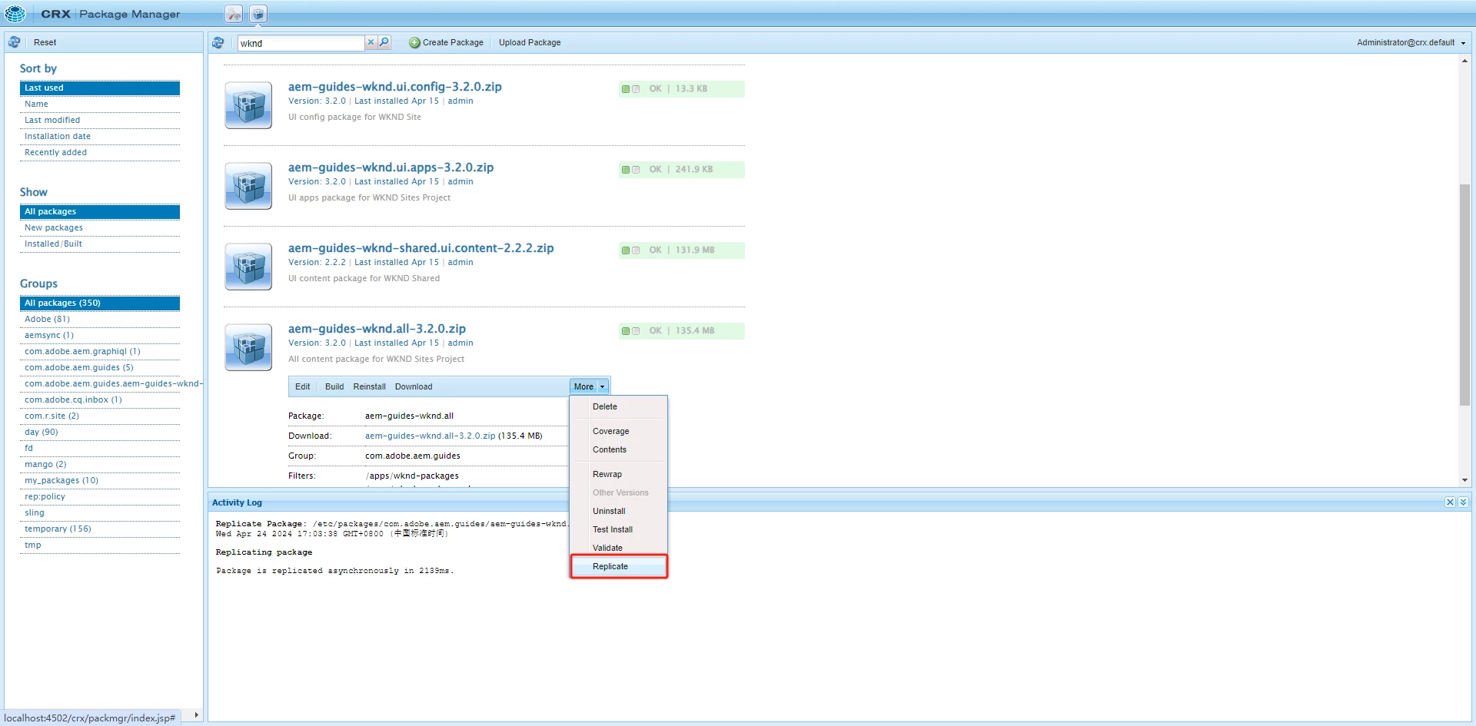This screenshot has height=726, width=1476.
Task: Sort packages by Installation date
Action: [100, 136]
